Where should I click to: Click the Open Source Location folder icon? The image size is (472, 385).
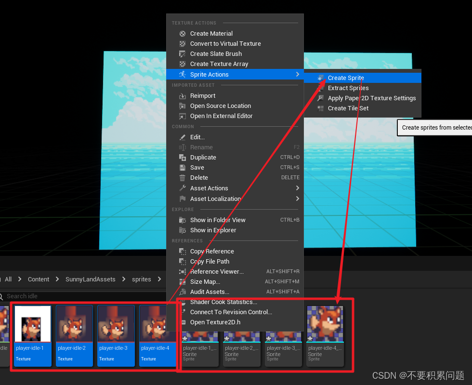[x=183, y=106]
